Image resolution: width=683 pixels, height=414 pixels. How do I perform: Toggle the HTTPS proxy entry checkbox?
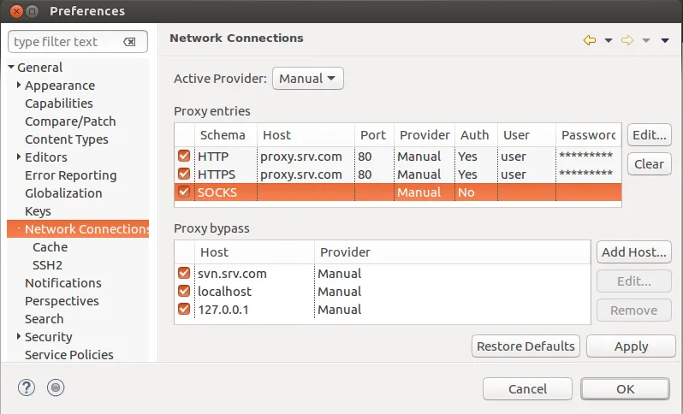coord(184,174)
